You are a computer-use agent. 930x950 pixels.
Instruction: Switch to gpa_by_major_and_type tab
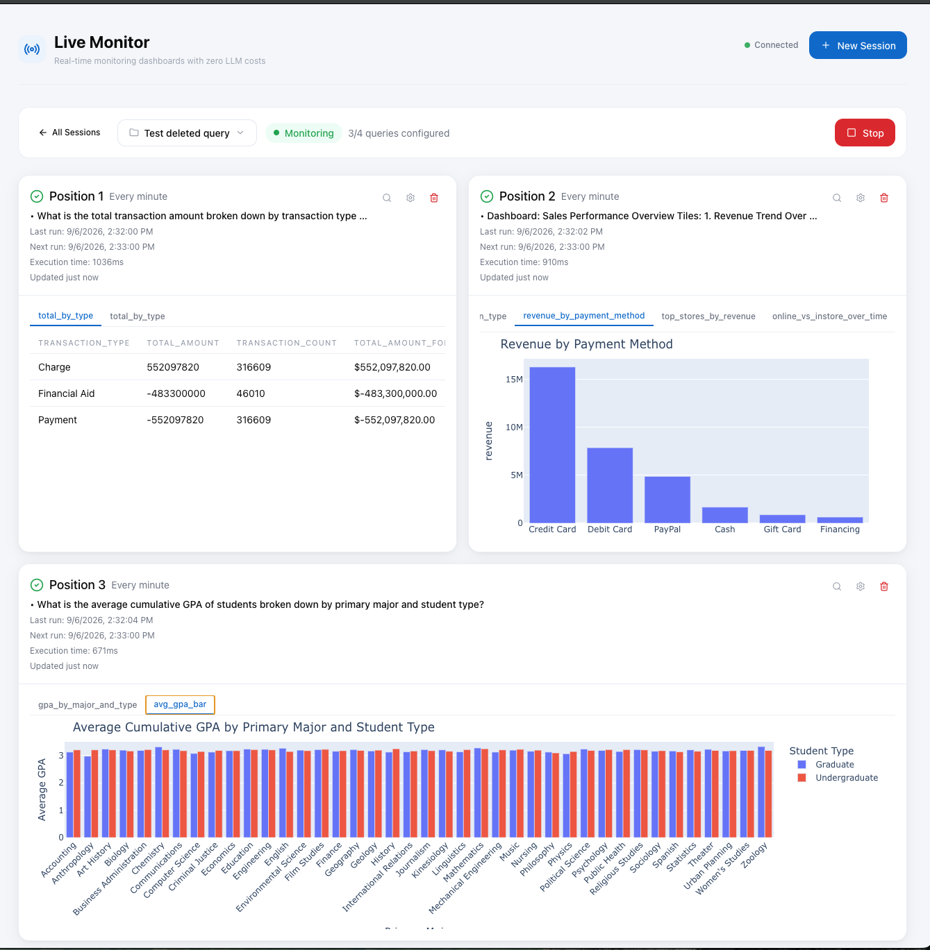tap(88, 705)
